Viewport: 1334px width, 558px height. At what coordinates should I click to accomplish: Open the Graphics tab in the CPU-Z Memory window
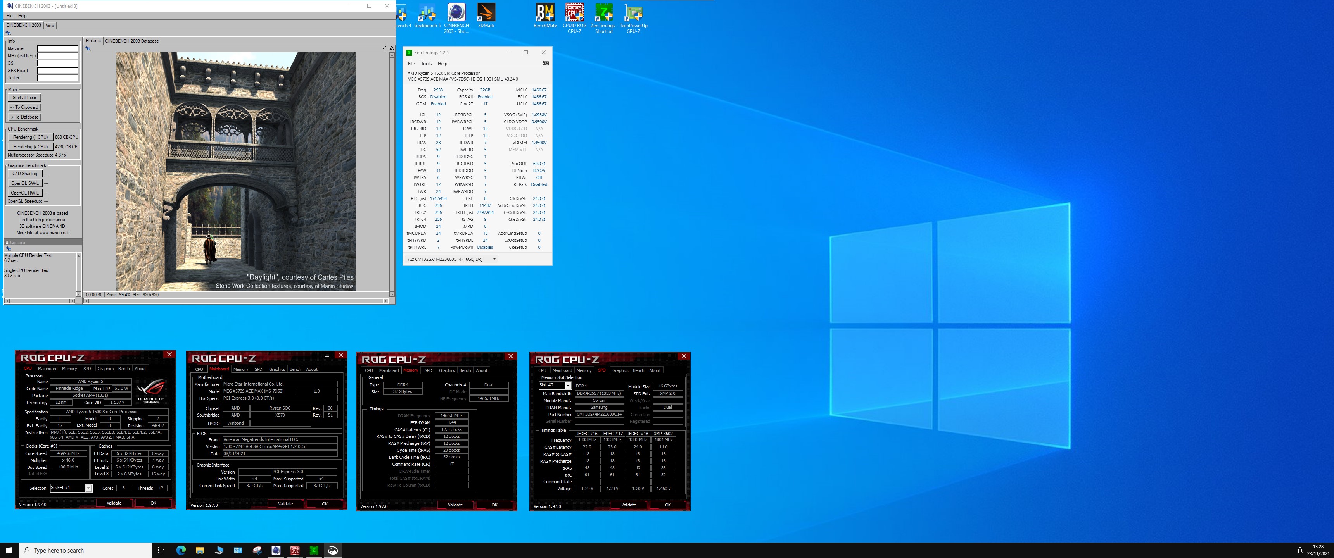coord(447,370)
